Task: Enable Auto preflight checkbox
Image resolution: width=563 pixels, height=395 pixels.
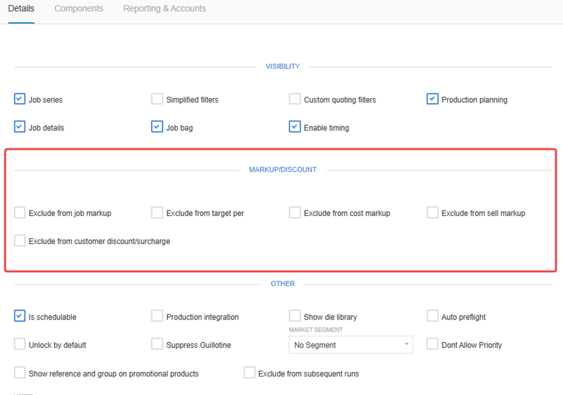Action: coord(432,316)
